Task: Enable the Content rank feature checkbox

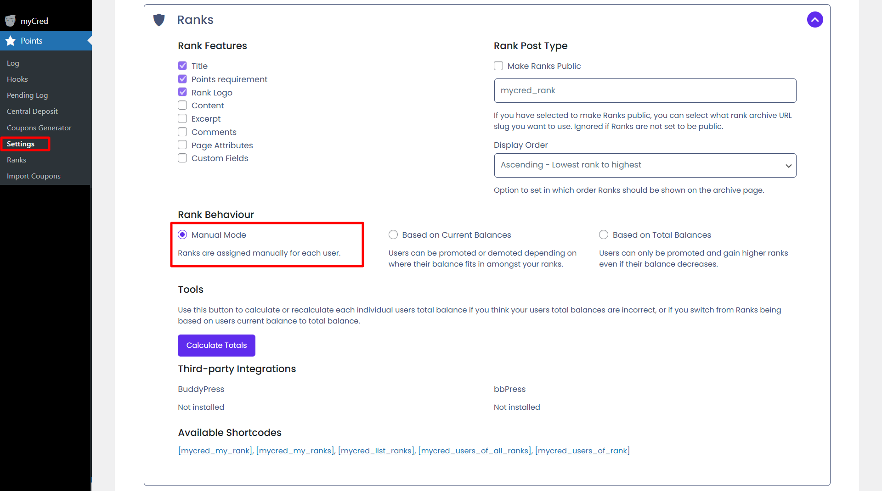Action: pos(182,106)
